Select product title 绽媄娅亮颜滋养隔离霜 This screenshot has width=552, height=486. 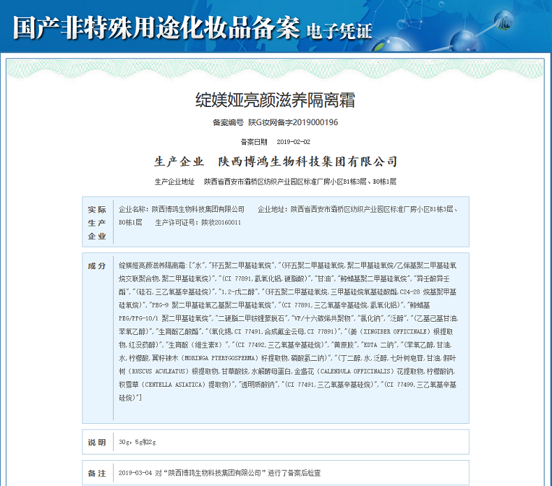point(275,100)
